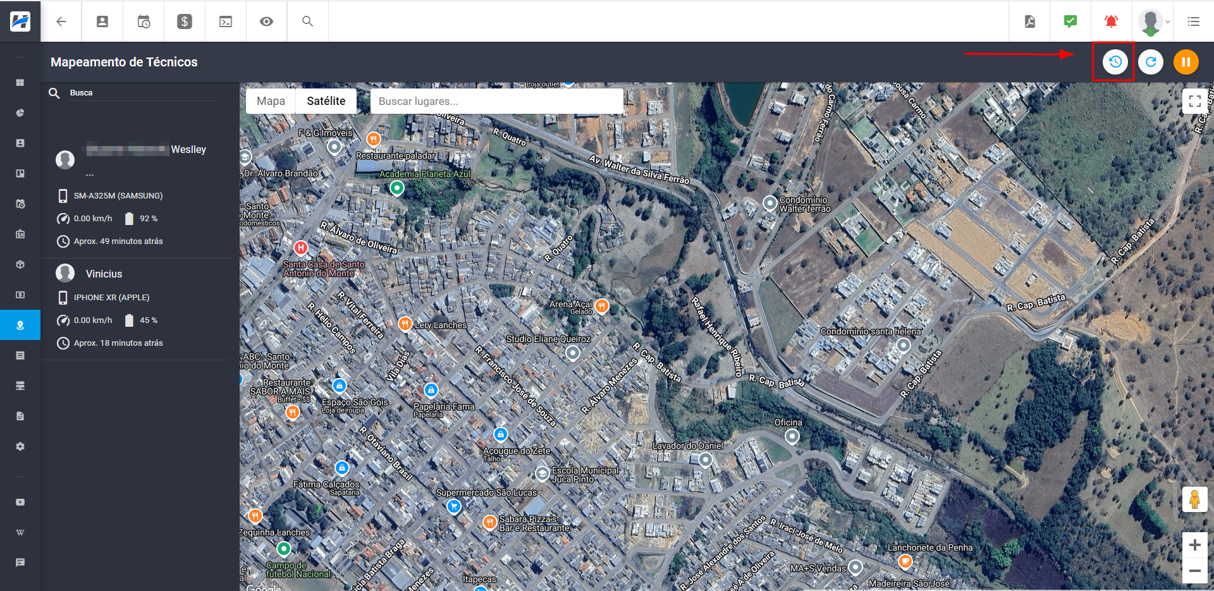This screenshot has width=1214, height=591.
Task: Open the pie chart reports icon in sidebar
Action: [x=20, y=113]
